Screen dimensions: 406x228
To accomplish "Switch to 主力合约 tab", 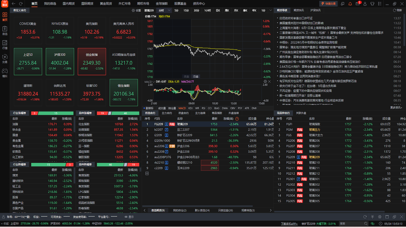I will click(x=167, y=113).
